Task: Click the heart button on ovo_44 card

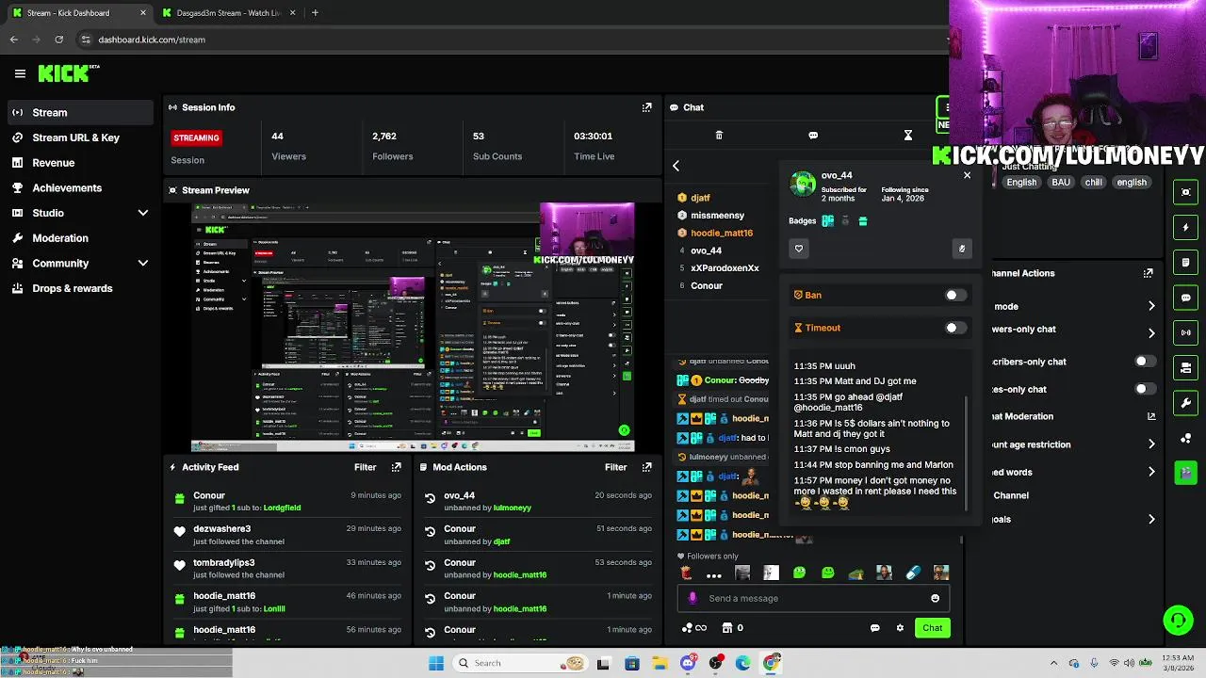Action: coord(799,249)
